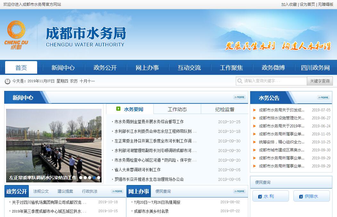The image size is (337, 217).
Task: Select the first carousel slide dot
Action: 81,178
